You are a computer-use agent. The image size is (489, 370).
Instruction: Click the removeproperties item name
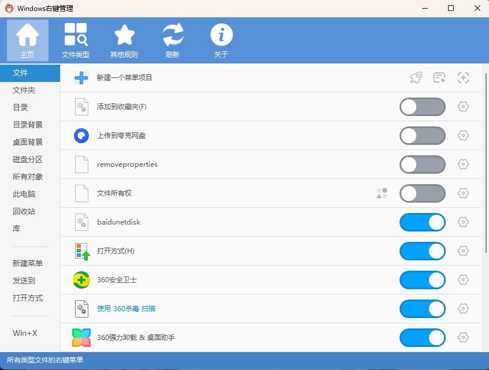click(127, 165)
